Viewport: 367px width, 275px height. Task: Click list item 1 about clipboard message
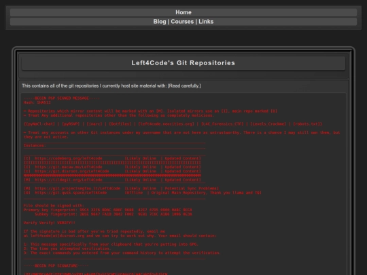click(x=111, y=244)
